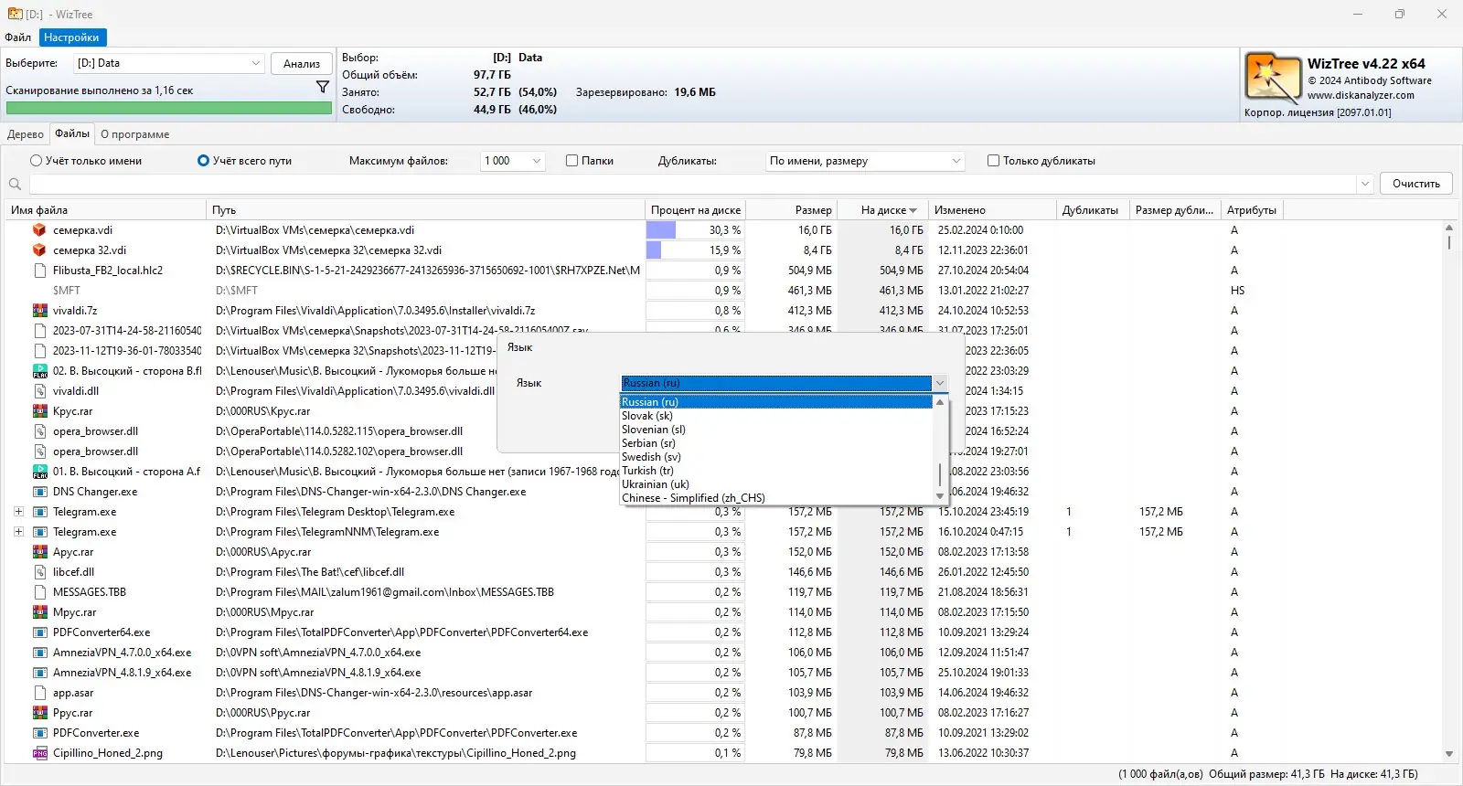Click the Cipillino_Honed_2.png image icon
The height and width of the screenshot is (786, 1463).
39,753
